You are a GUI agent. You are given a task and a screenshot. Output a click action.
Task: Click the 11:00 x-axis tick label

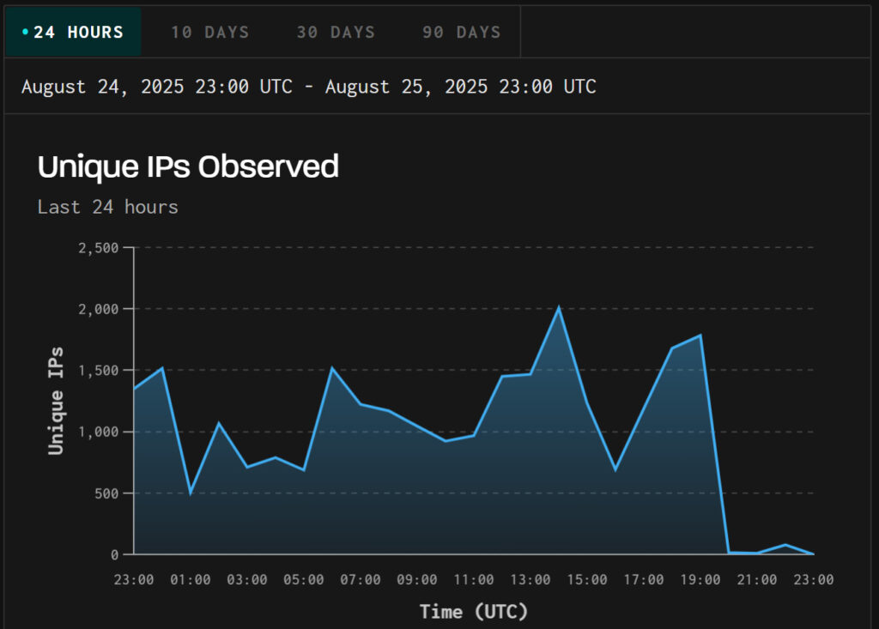tap(474, 580)
